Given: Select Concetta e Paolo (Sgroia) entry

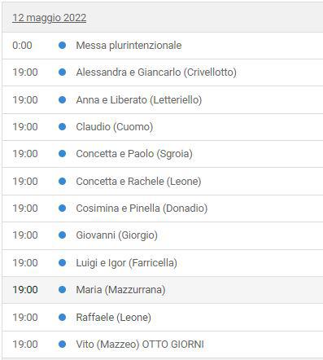Looking at the screenshot, I should coord(134,154).
